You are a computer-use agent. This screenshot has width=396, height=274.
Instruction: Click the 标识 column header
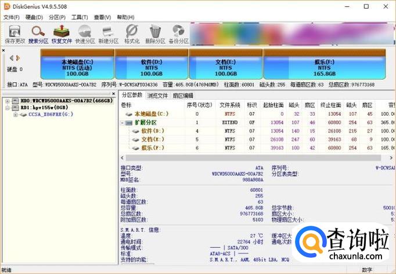point(252,105)
